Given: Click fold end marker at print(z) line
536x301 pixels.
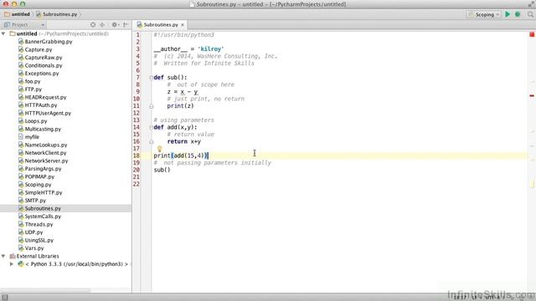Looking at the screenshot, I should point(151,106).
